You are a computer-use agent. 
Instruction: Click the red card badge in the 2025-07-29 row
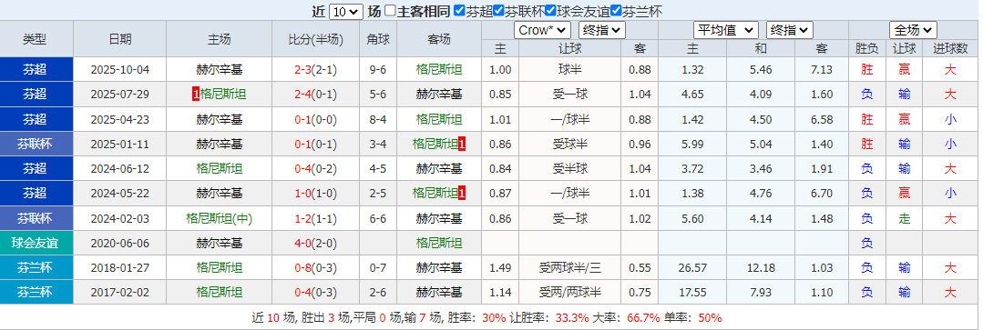(196, 95)
